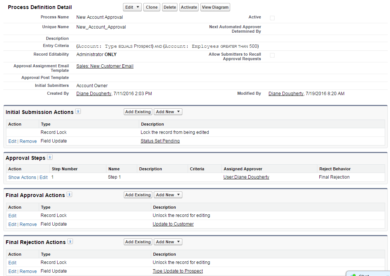
Task: Open Diane Dougherty link in Modified By
Action: point(286,94)
